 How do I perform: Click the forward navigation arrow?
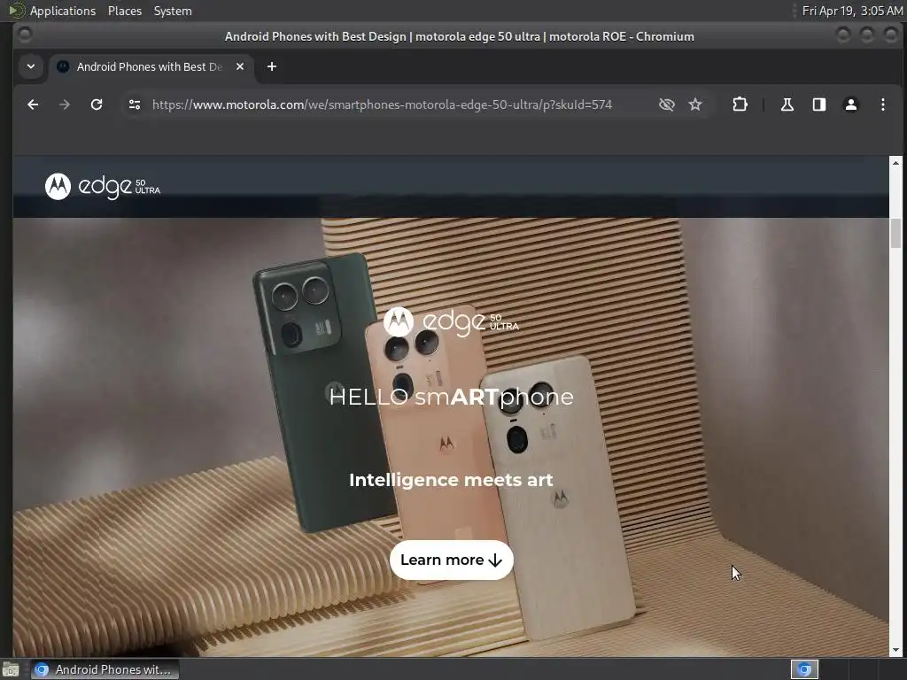pyautogui.click(x=65, y=104)
